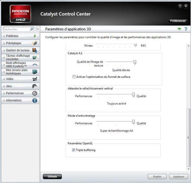Click the Jeux gamepad icon
Viewport: 191px width, 183px height.
point(35,86)
